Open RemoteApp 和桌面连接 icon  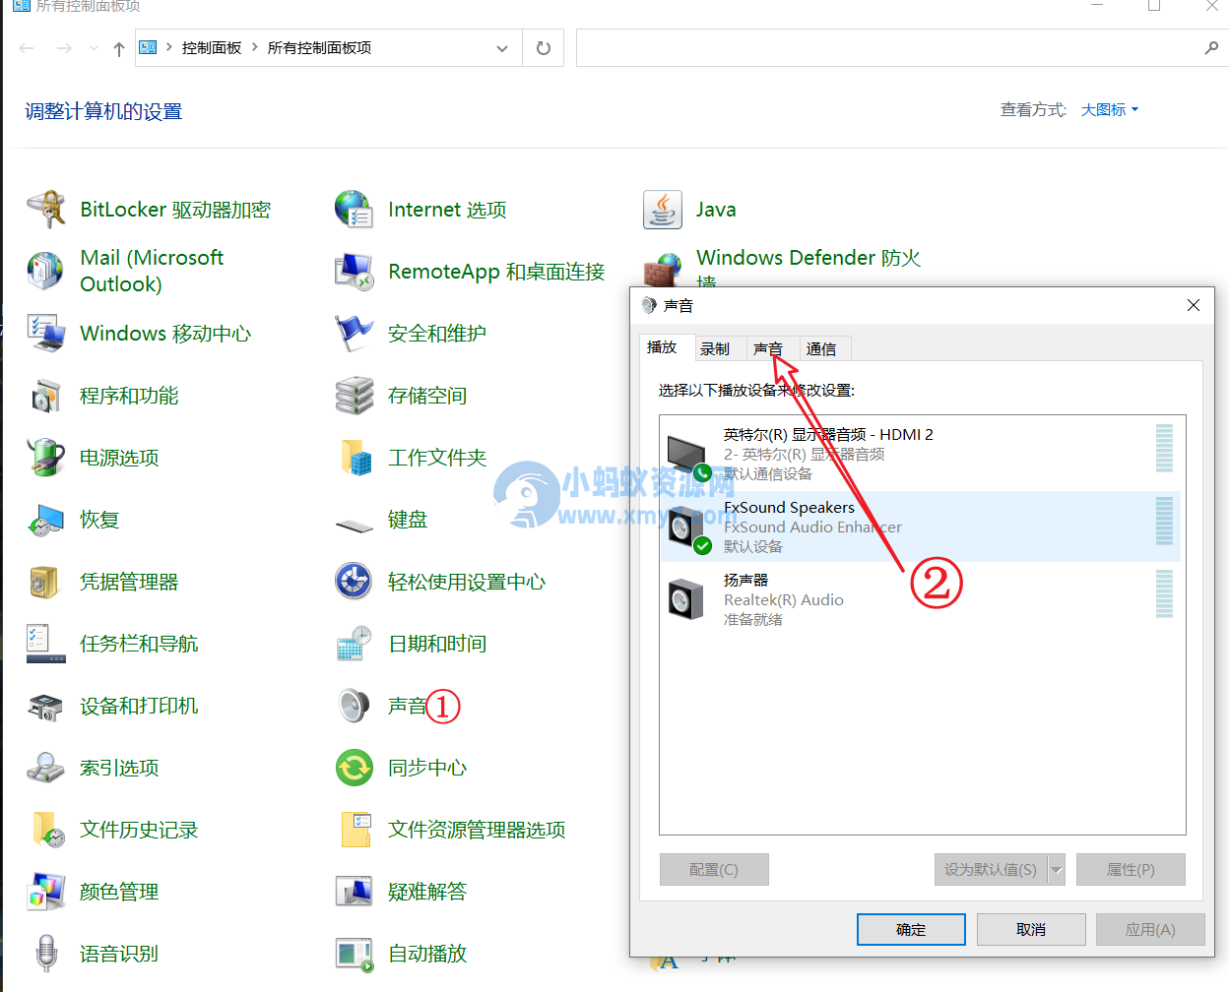[x=355, y=272]
